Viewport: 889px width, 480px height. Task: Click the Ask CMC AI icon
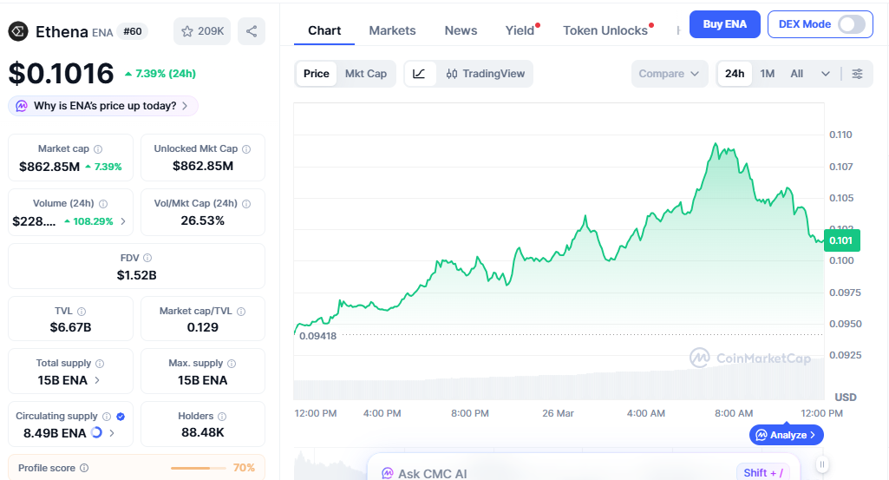click(387, 473)
